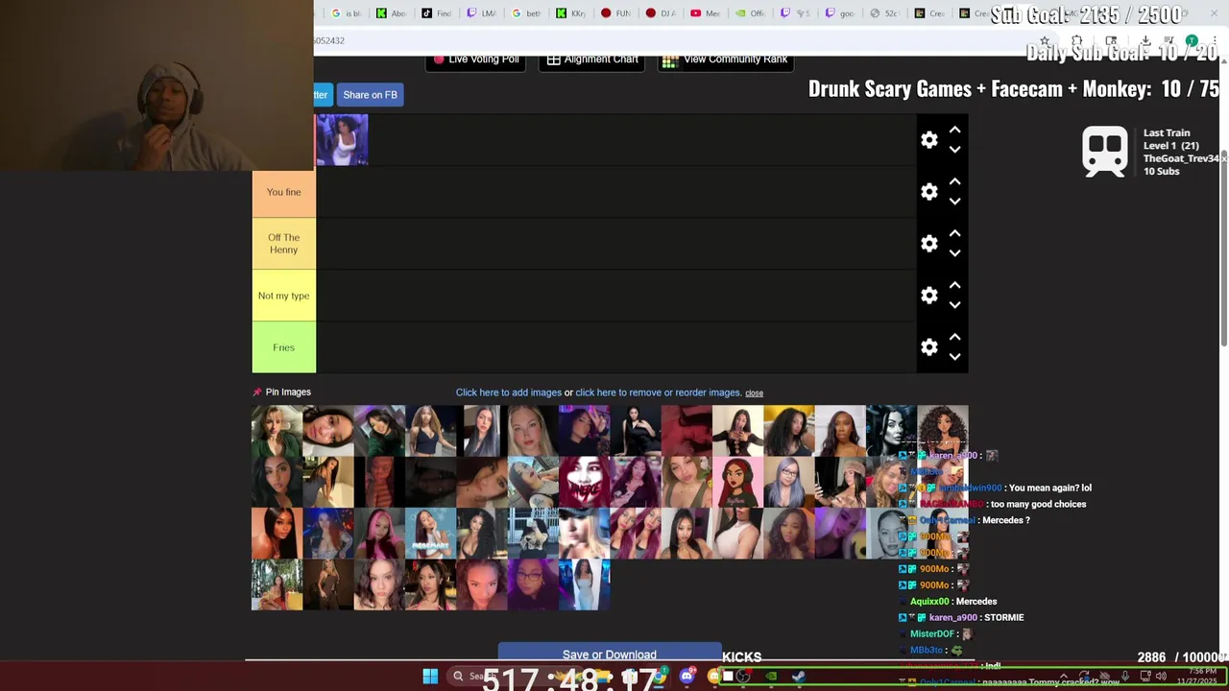Move the Off The Henny tier down
The height and width of the screenshot is (691, 1229).
tap(954, 253)
